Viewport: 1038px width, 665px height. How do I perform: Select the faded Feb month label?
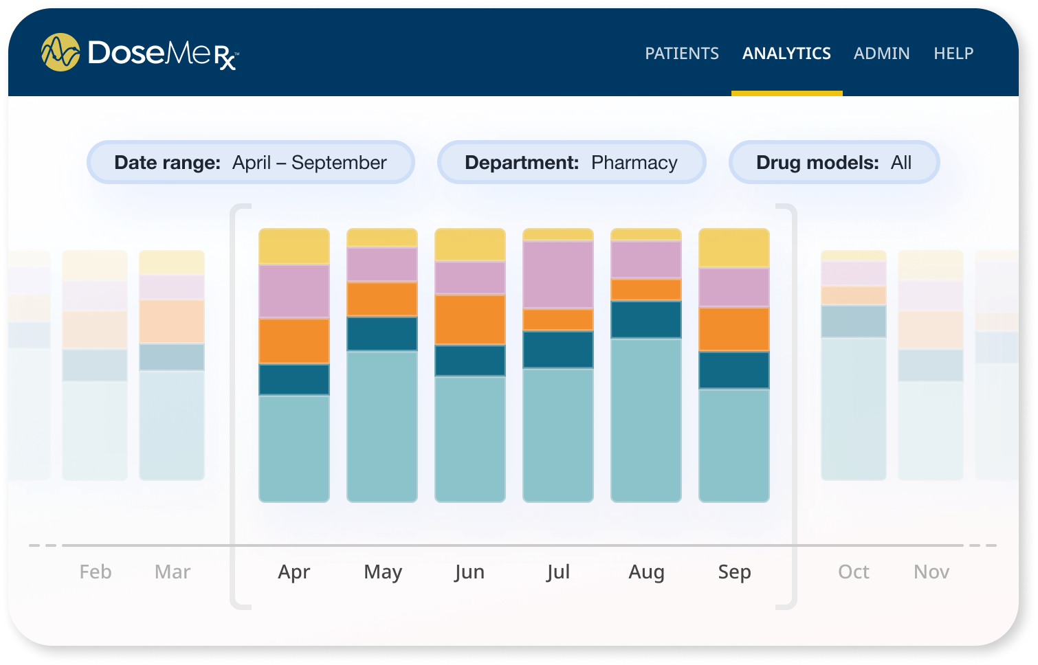tap(95, 572)
